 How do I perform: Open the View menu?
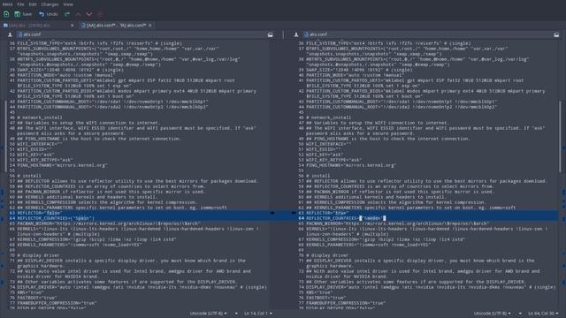tap(68, 4)
